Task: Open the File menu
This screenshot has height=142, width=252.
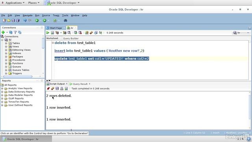Action: (x=3, y=15)
